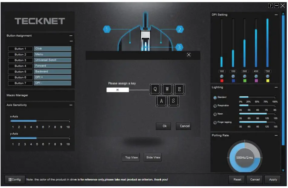Click the 500Hz/2ms polling rate dial
Screen dimensions: 288x188
pos(244,157)
